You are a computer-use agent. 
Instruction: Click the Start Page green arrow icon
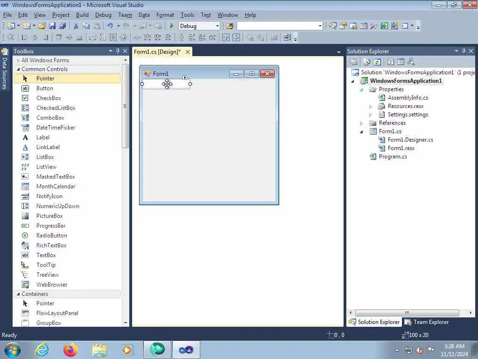click(x=384, y=26)
